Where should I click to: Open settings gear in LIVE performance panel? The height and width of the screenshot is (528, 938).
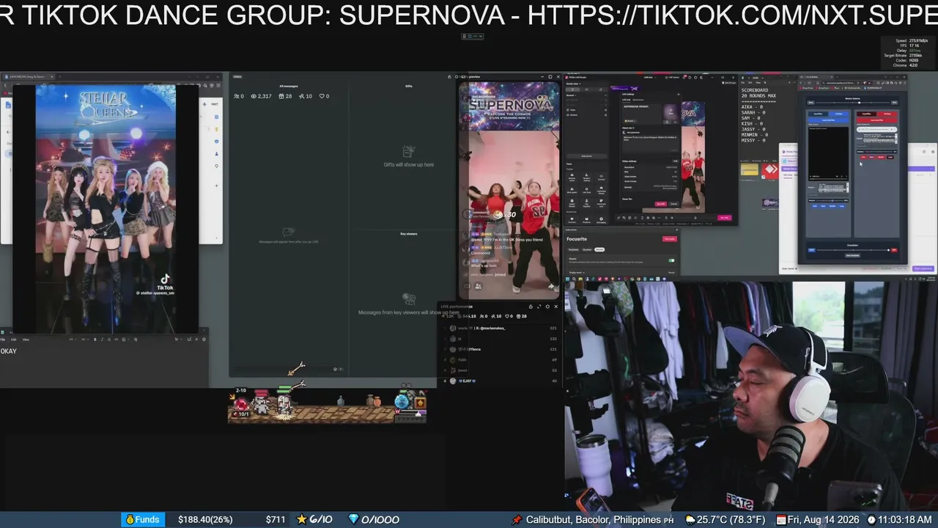coord(547,307)
